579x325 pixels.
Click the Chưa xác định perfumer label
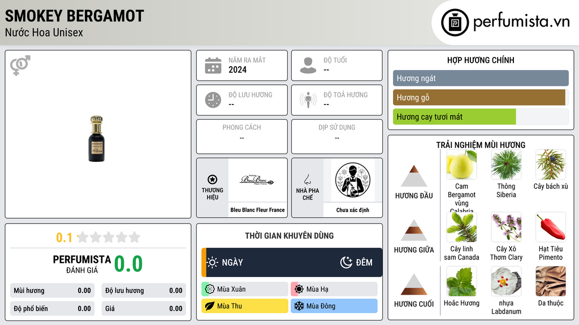pyautogui.click(x=353, y=210)
